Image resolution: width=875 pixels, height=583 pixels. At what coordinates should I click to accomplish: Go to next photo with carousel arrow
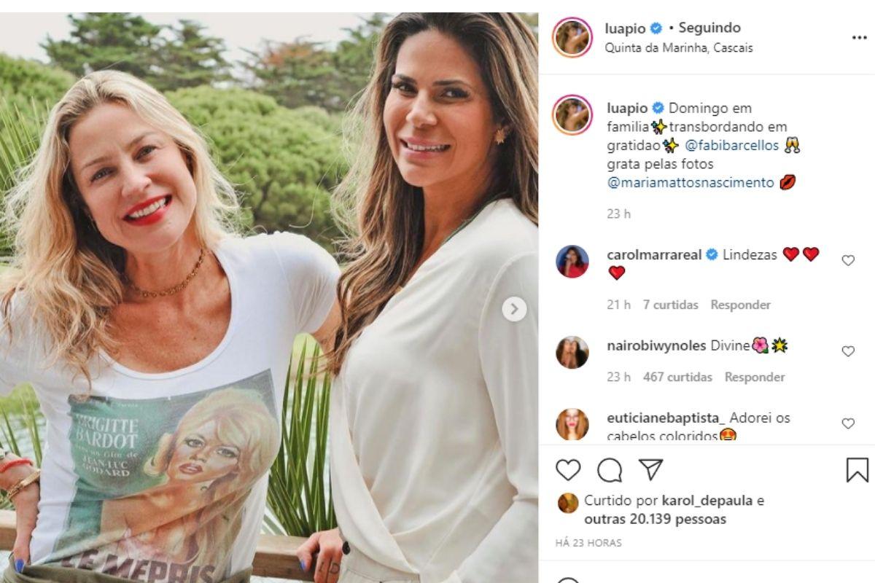coord(514,309)
